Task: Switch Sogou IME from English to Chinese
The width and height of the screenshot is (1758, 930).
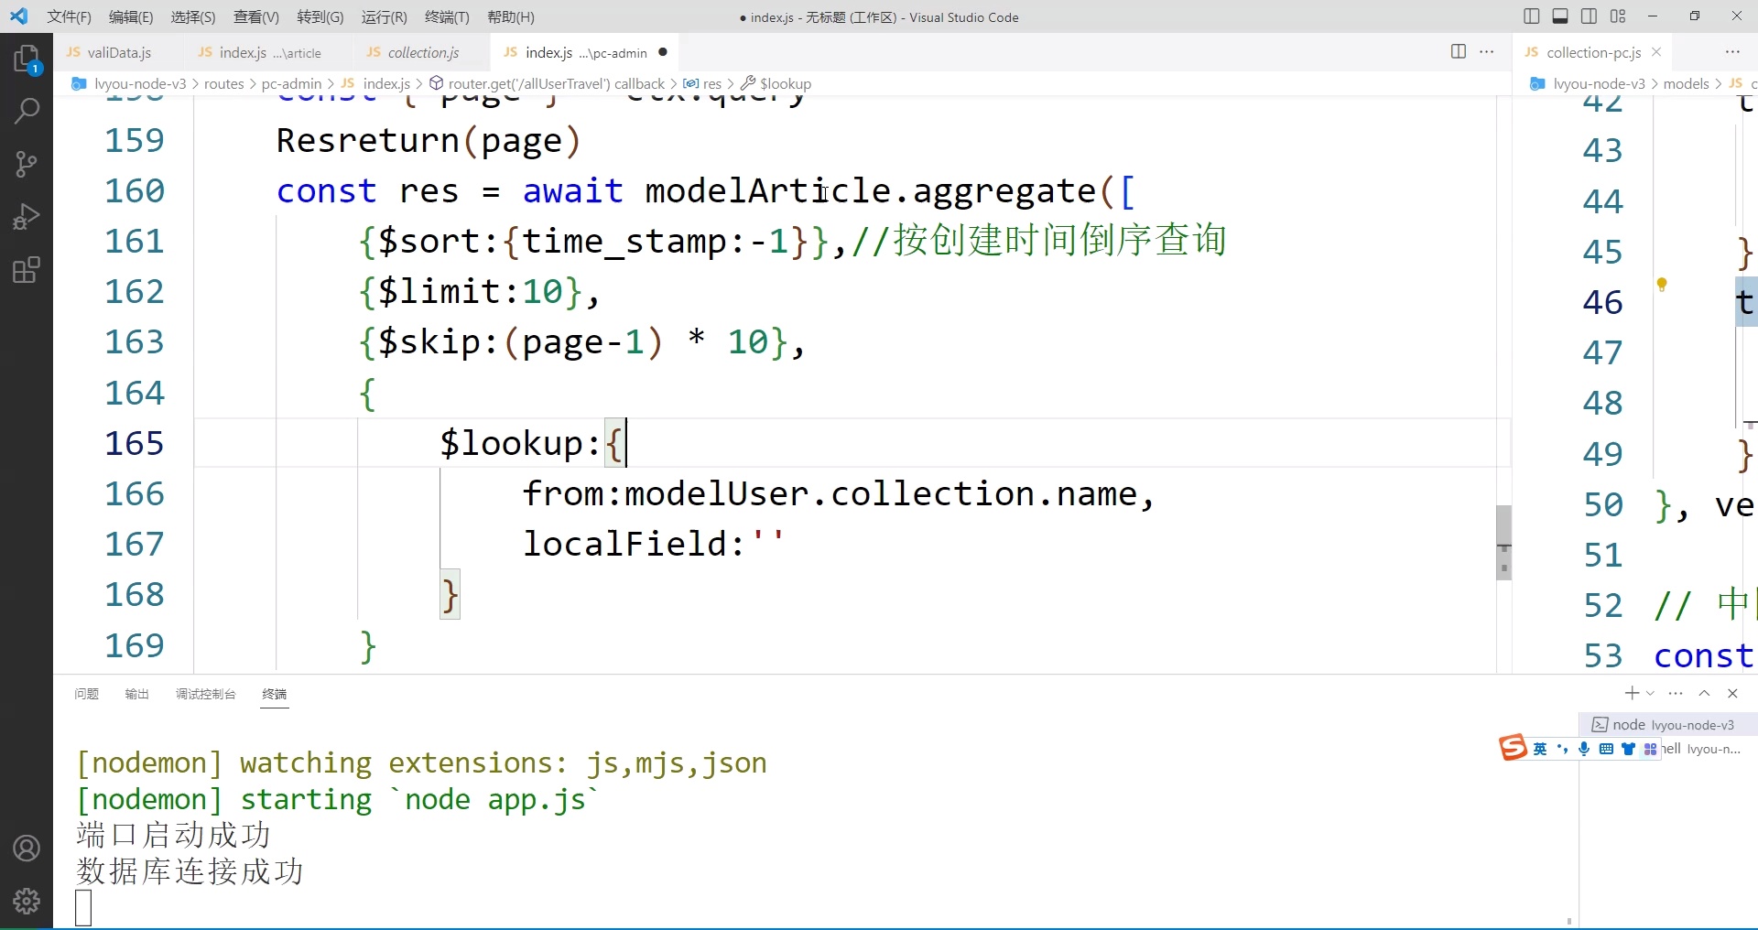Action: click(1538, 749)
